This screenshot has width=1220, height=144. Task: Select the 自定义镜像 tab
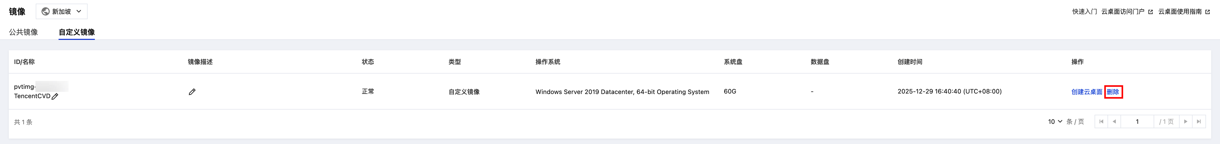[77, 32]
